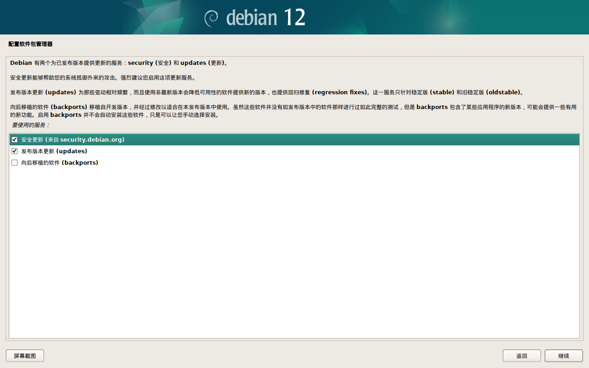
Task: Click the '要使用的服务：' label
Action: (31, 125)
